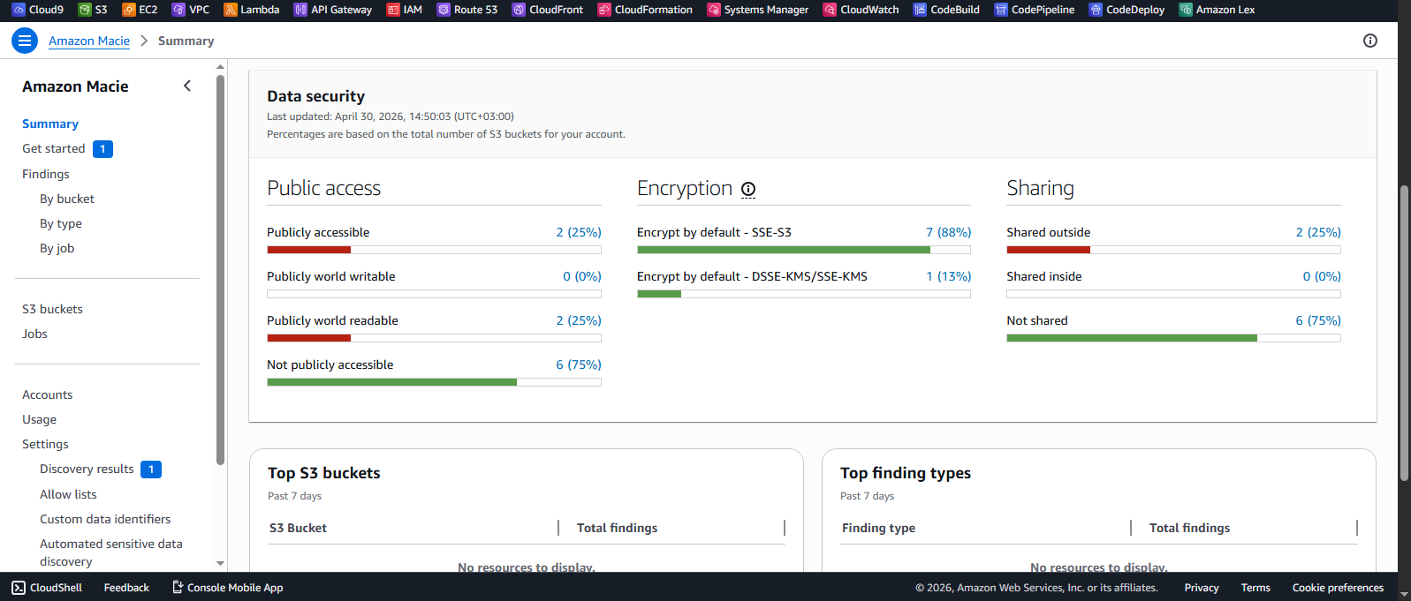Open Accounts in the sidebar
The image size is (1411, 601).
[x=48, y=394]
